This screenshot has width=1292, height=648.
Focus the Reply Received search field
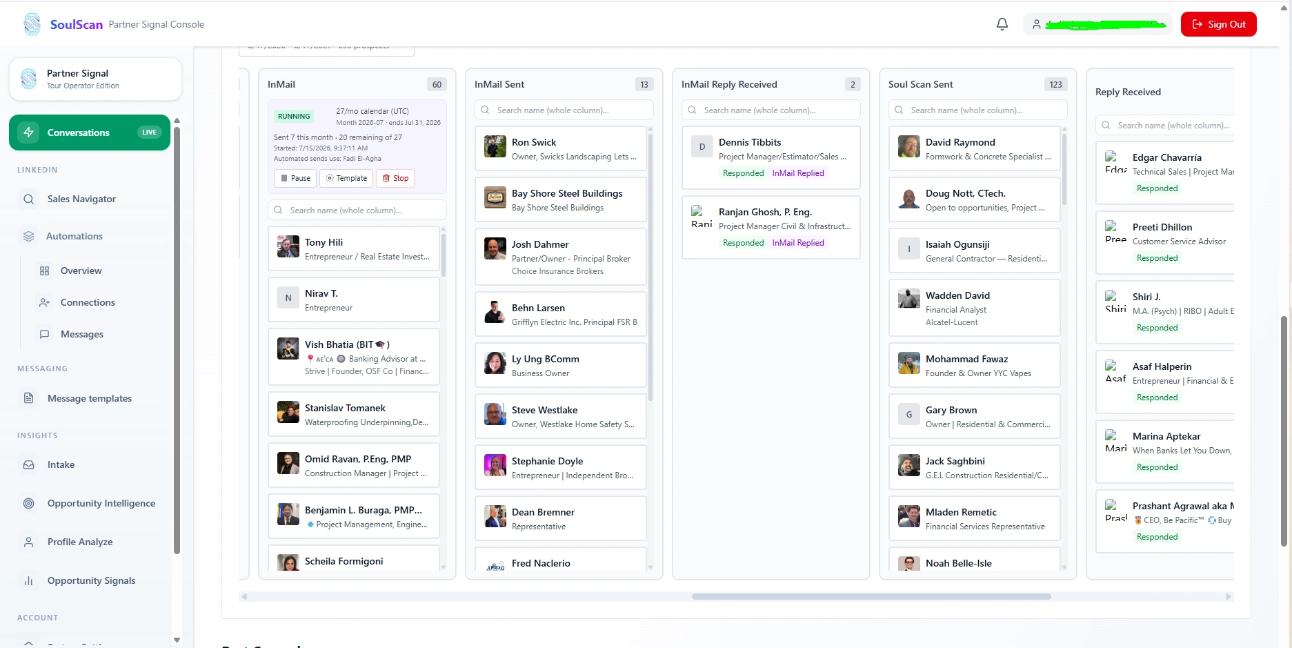point(1165,126)
